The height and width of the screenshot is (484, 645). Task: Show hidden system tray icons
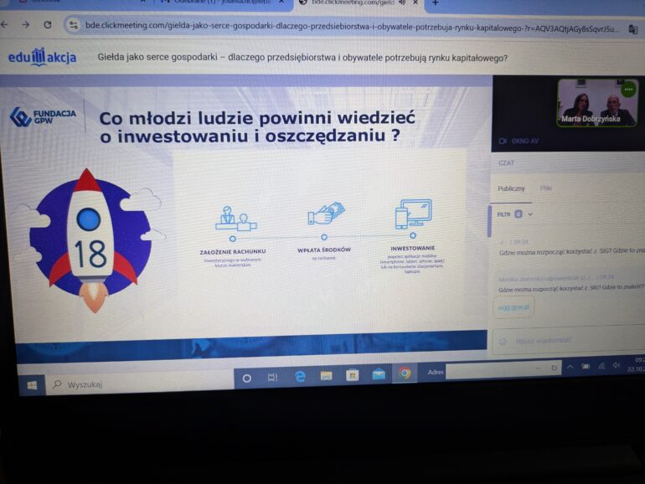pos(570,367)
